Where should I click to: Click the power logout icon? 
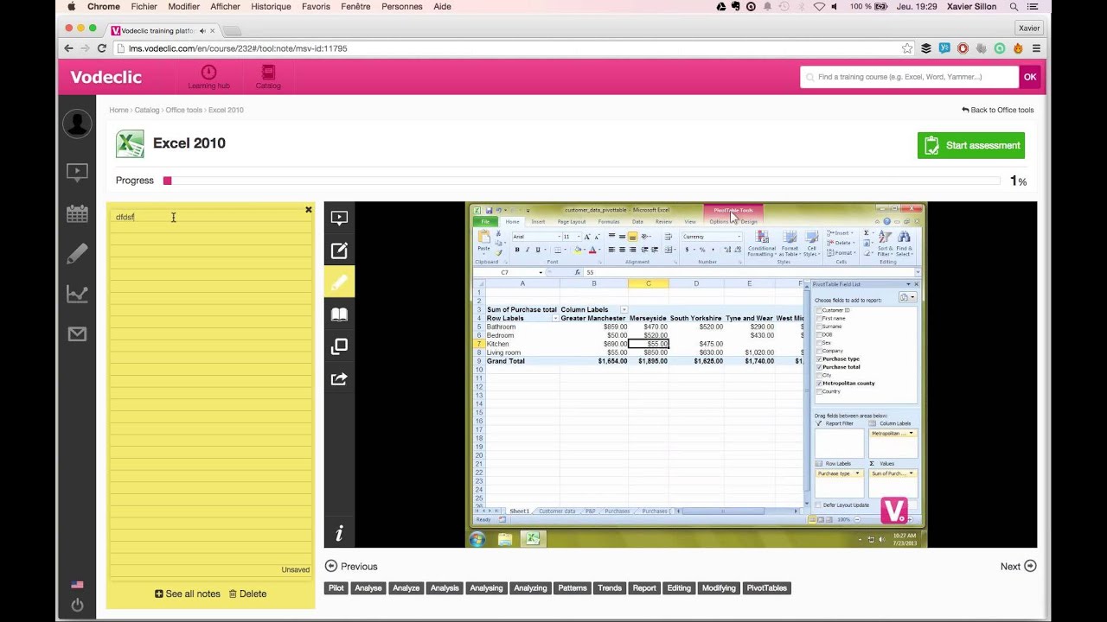[x=77, y=605]
